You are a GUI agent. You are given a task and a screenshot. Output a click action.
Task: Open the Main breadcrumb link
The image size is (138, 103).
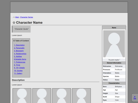[17, 17]
